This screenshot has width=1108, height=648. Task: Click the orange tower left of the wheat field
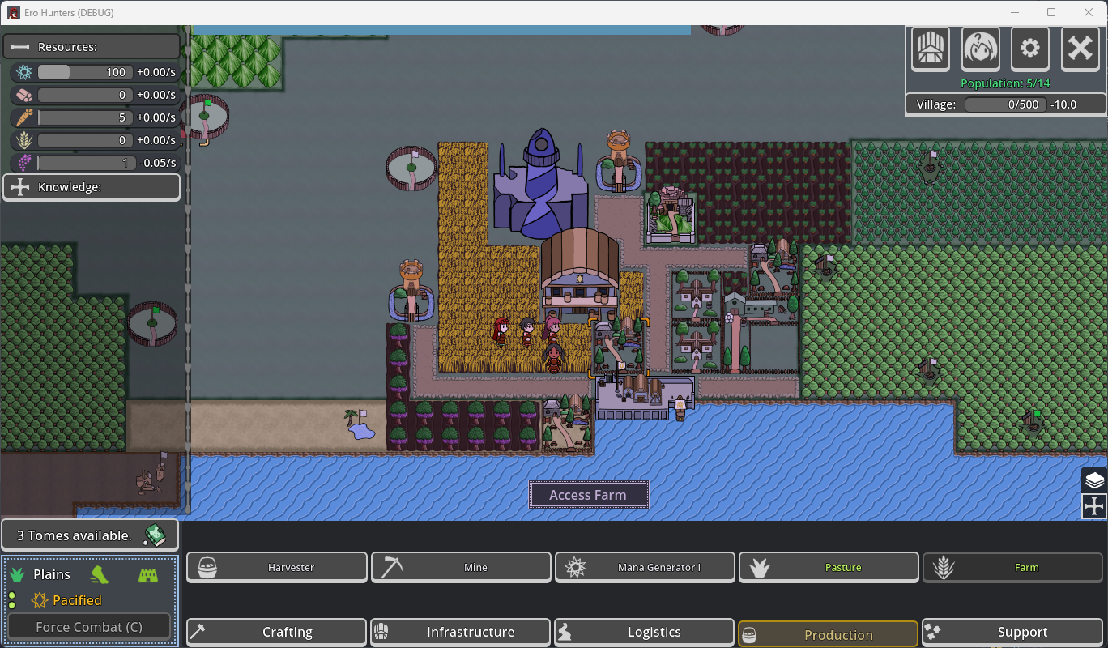[411, 290]
